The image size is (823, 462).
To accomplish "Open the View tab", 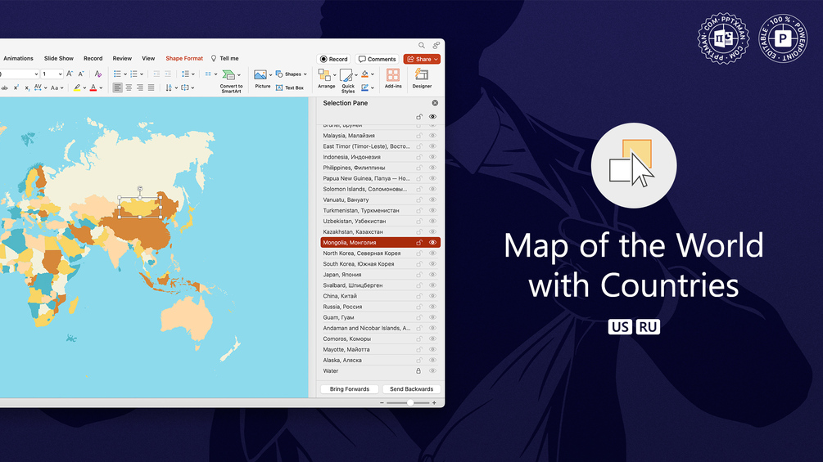I will pyautogui.click(x=148, y=59).
